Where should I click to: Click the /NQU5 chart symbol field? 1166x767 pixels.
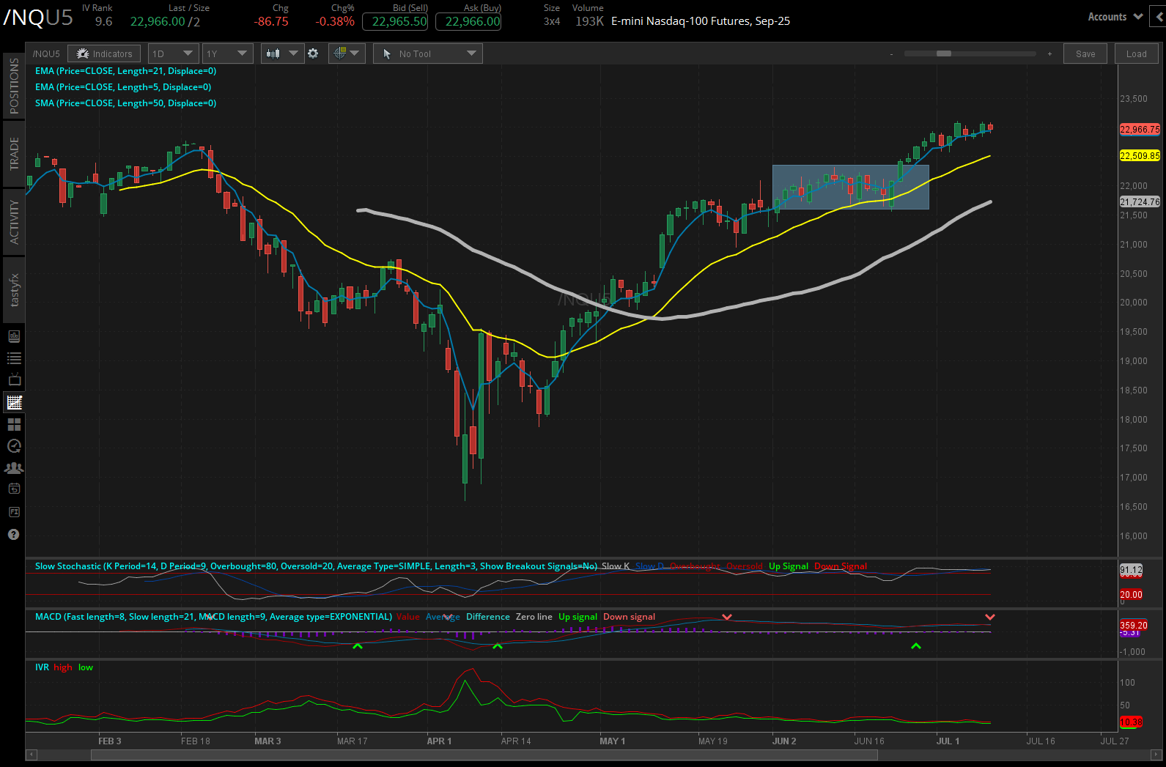pyautogui.click(x=46, y=53)
